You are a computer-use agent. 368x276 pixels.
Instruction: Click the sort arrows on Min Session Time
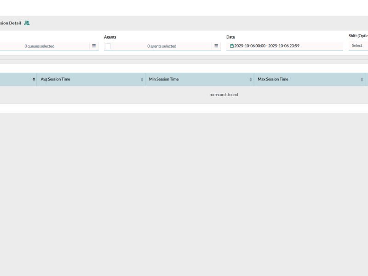[251, 79]
